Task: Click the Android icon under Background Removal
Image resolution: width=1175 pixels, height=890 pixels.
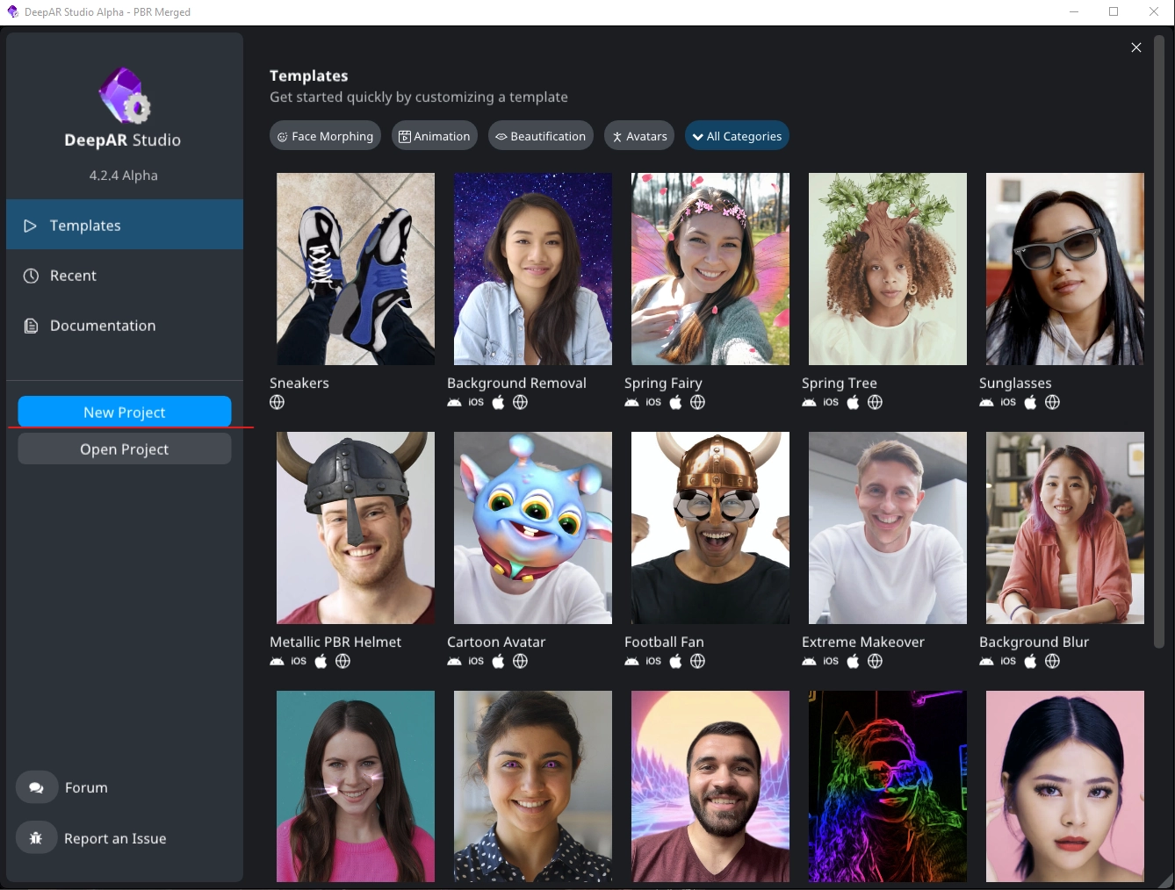Action: [454, 402]
